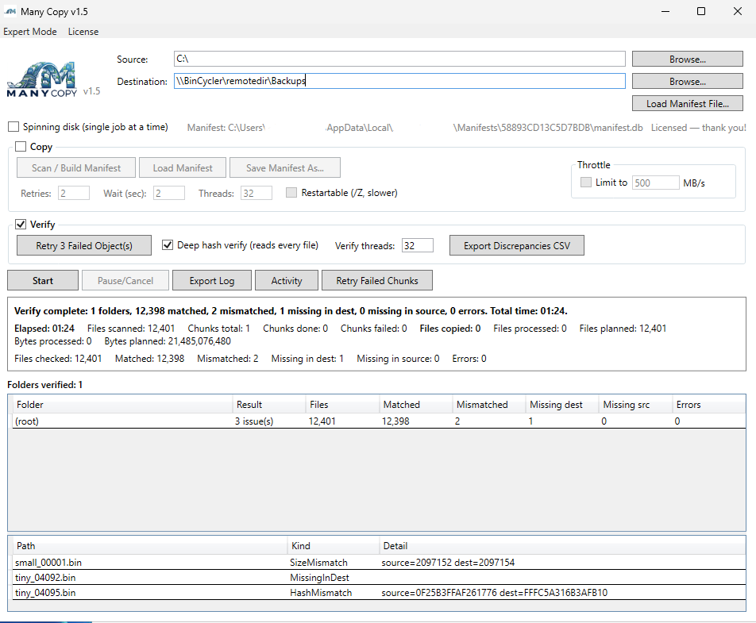Open the Activity view button

click(287, 280)
